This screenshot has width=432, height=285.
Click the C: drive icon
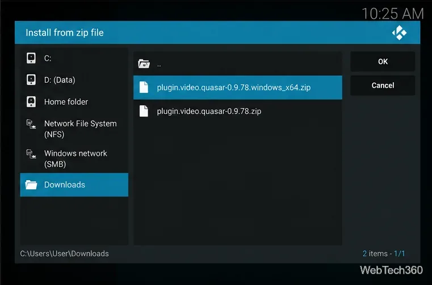(31, 58)
